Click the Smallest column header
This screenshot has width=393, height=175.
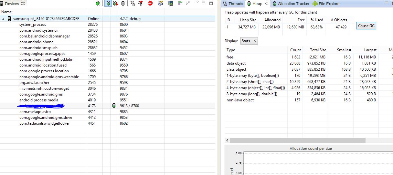click(x=340, y=50)
